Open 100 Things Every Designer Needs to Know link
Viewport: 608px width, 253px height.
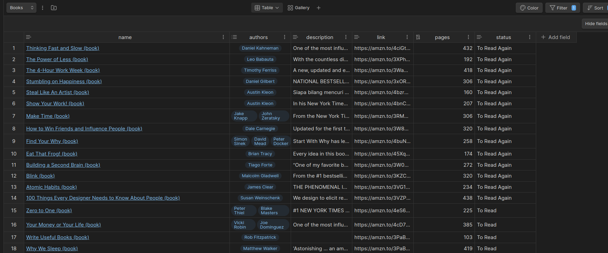coord(103,198)
